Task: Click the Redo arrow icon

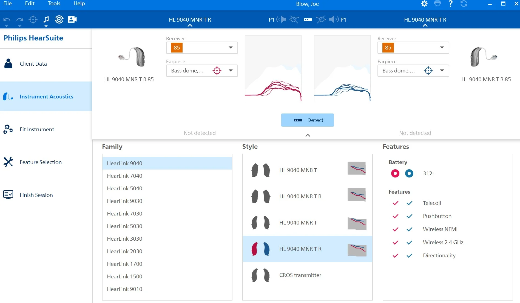Action: (20, 20)
